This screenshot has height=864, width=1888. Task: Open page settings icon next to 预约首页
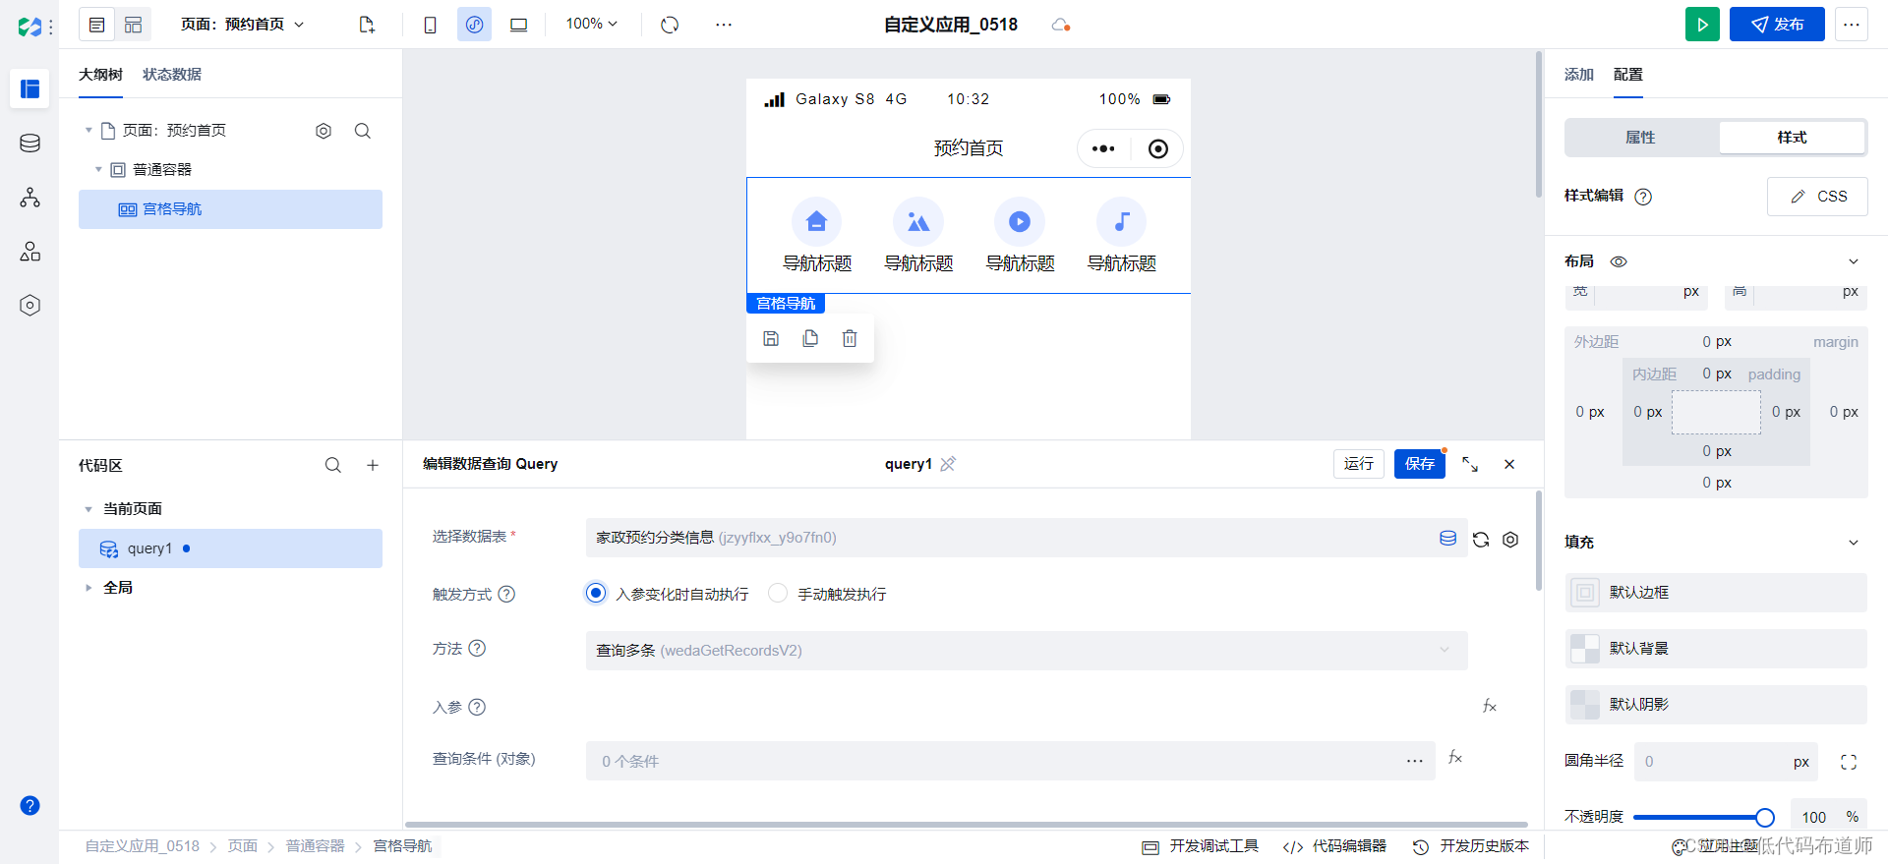pyautogui.click(x=324, y=131)
